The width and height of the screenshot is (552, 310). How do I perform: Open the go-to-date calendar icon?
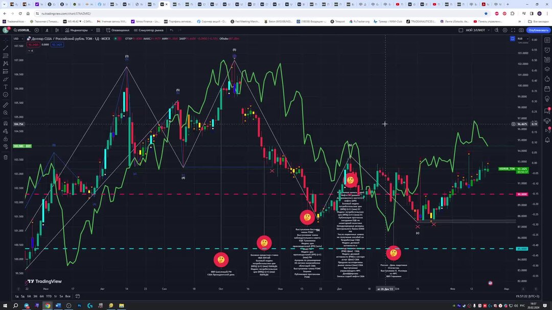(78, 296)
